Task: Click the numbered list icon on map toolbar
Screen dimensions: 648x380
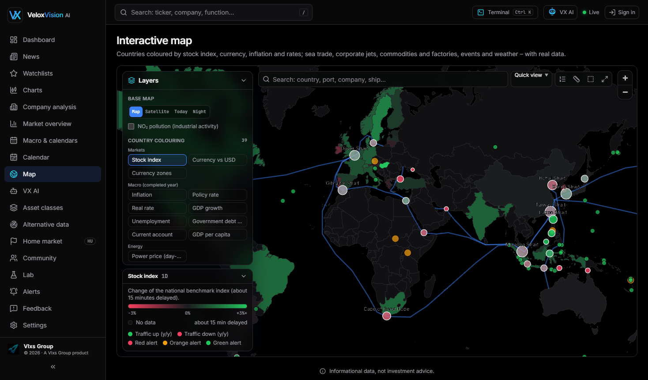Action: pyautogui.click(x=562, y=79)
